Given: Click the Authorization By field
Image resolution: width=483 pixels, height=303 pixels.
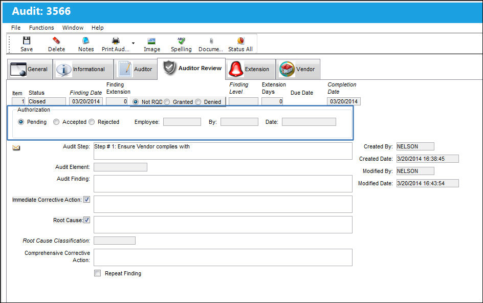Looking at the screenshot, I should 239,122.
